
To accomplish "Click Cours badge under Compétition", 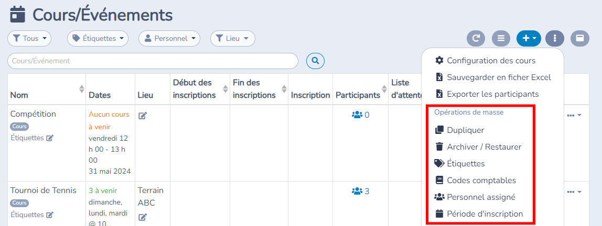I will tap(19, 127).
